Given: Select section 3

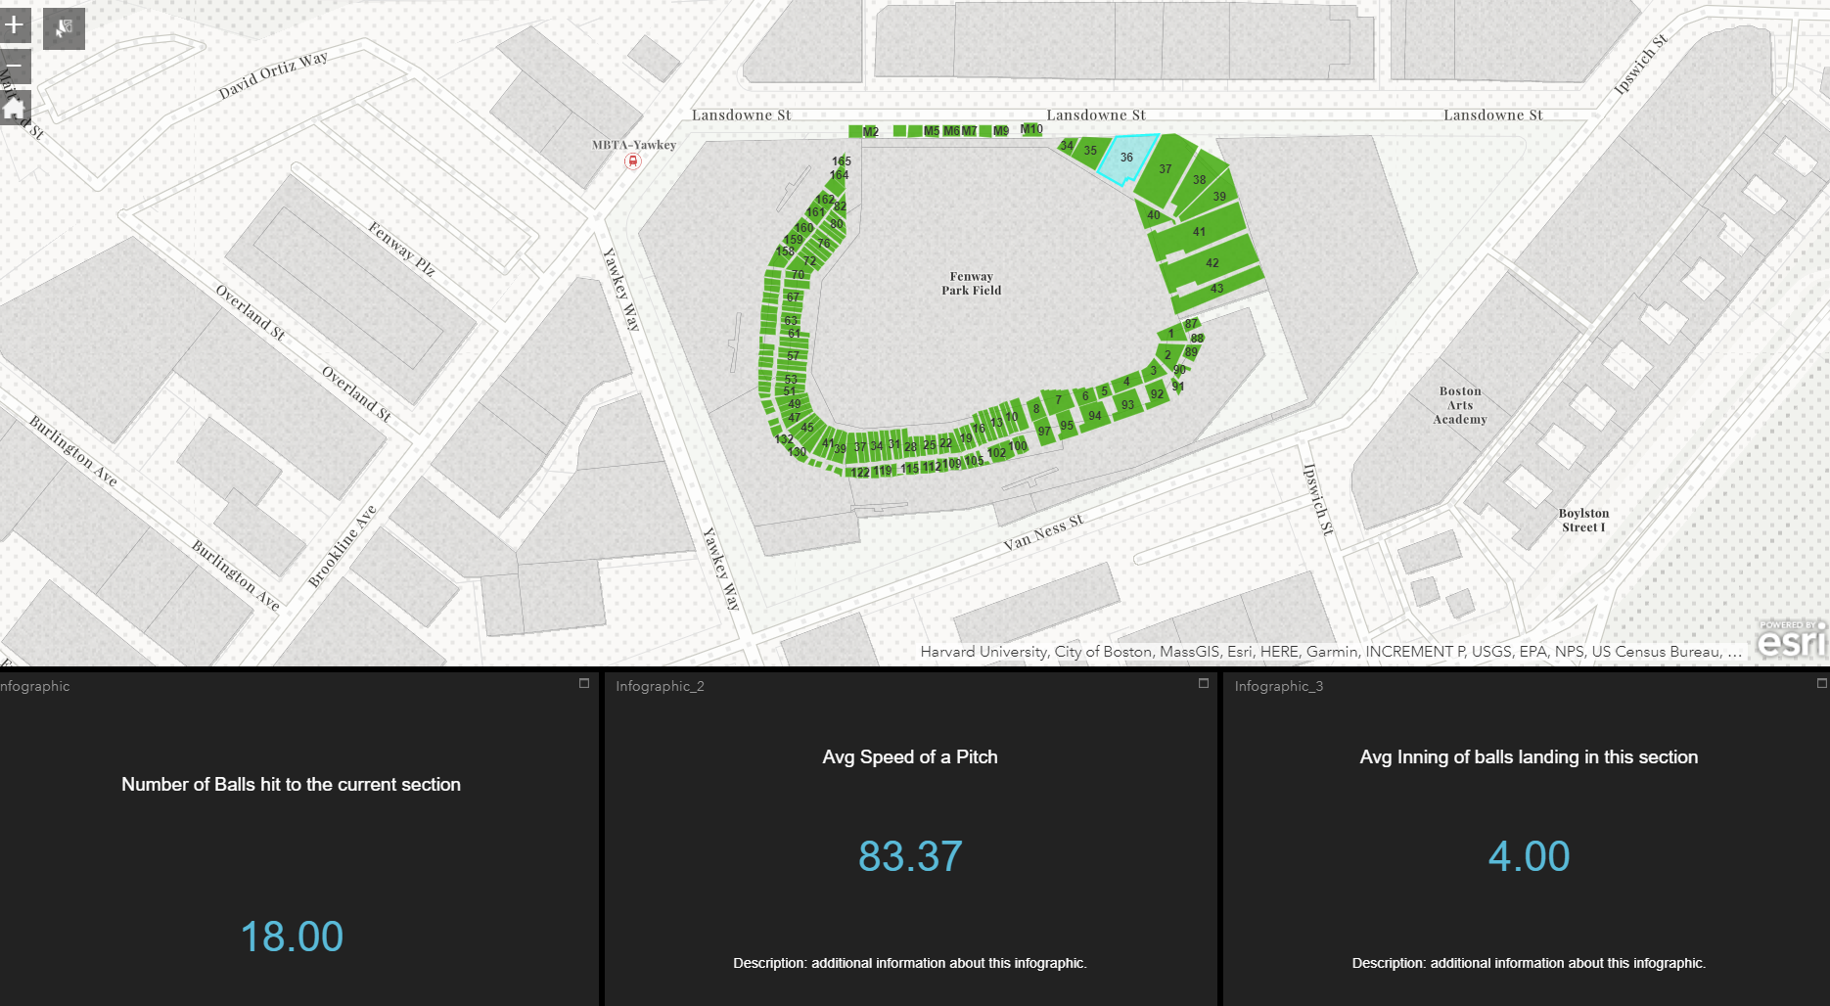Looking at the screenshot, I should 1154,370.
